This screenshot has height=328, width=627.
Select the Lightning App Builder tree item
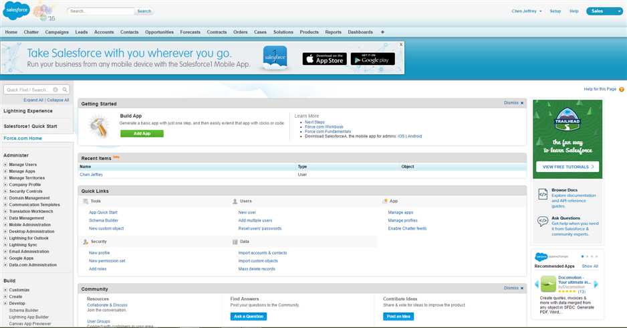[x=29, y=317]
